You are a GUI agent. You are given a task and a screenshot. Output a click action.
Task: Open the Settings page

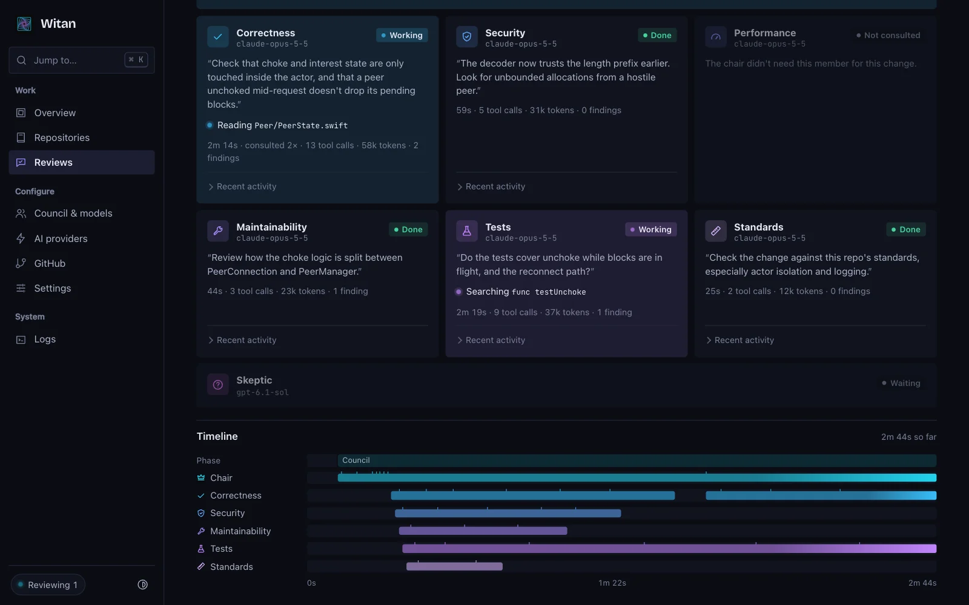(82, 288)
